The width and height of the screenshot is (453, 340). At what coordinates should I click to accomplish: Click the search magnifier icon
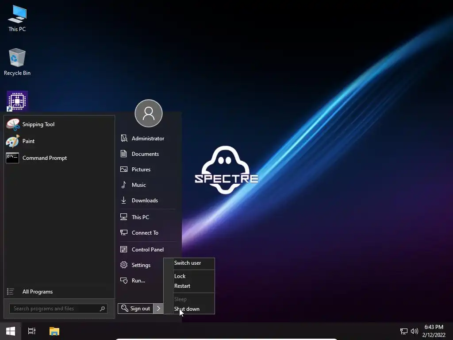tap(102, 309)
